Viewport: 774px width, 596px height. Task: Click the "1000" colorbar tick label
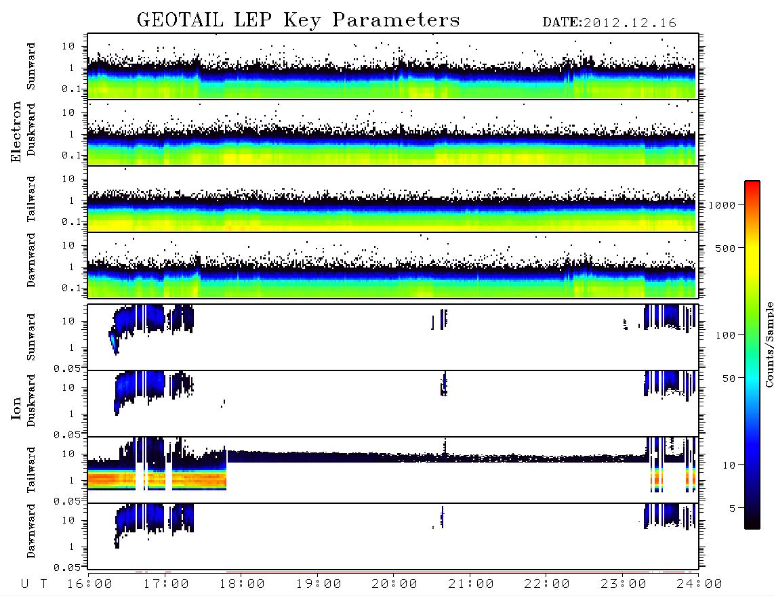click(x=722, y=205)
